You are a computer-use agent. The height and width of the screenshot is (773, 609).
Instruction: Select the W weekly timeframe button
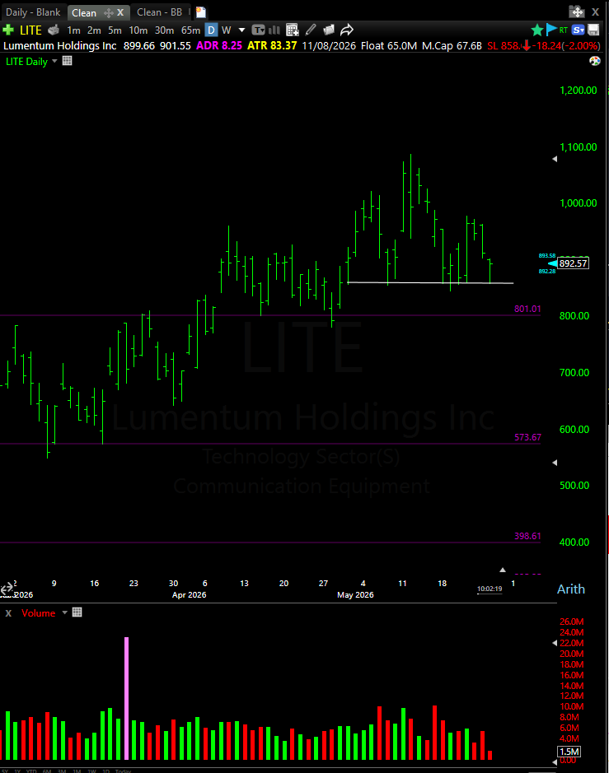pyautogui.click(x=227, y=30)
